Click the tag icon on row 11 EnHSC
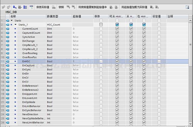193x127 pixels. [x=8, y=61]
